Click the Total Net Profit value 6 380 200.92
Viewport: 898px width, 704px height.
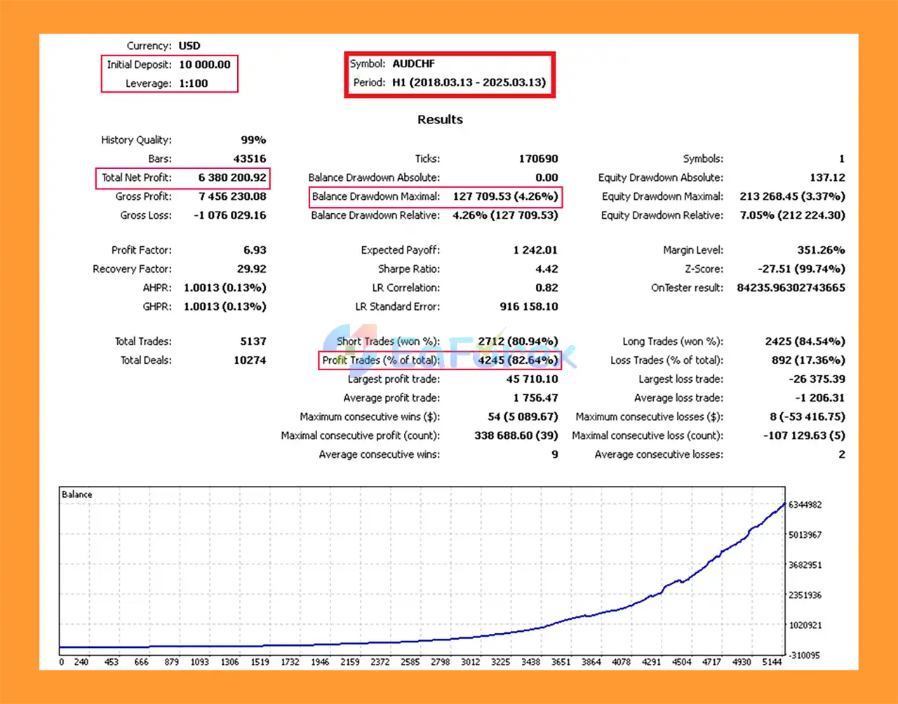[x=232, y=178]
